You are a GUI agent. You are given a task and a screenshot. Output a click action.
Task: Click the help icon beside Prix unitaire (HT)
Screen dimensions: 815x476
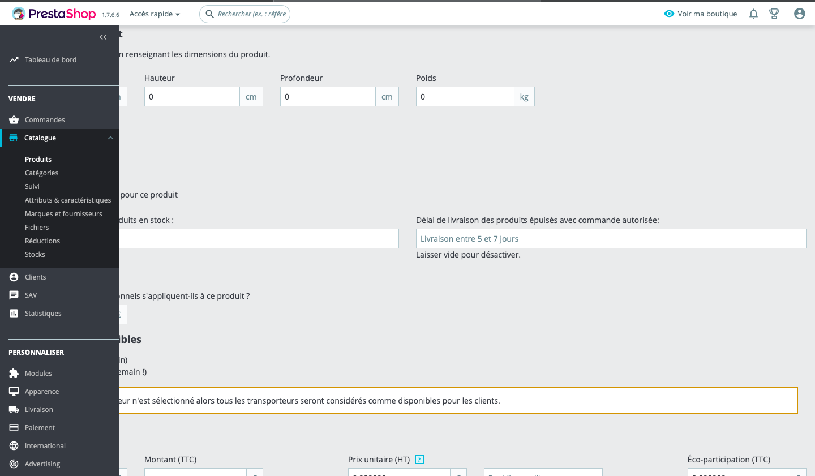(419, 460)
